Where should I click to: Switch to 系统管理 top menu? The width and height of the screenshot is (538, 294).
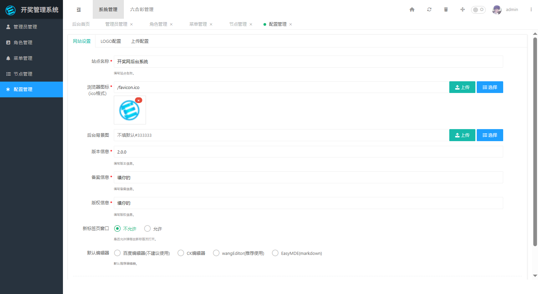108,9
